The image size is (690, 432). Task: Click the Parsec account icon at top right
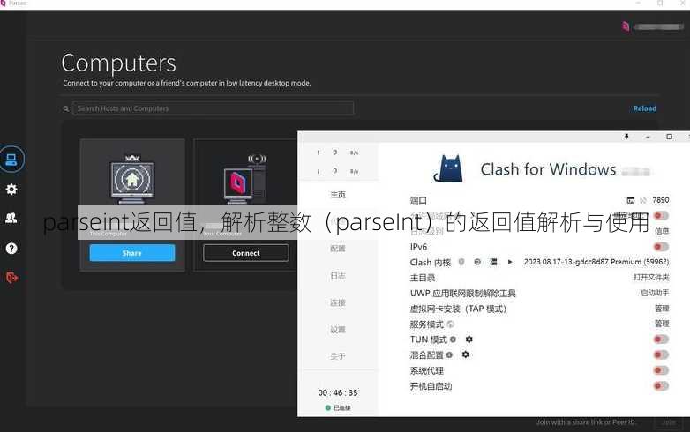626,26
